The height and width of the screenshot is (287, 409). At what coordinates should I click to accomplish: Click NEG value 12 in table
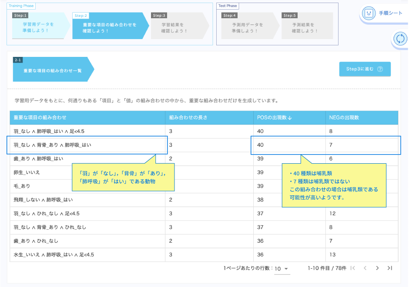(x=332, y=214)
